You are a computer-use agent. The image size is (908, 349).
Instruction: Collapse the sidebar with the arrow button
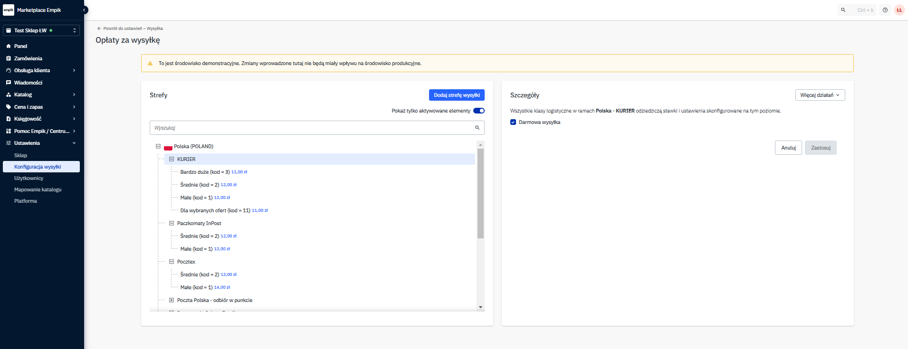(85, 10)
